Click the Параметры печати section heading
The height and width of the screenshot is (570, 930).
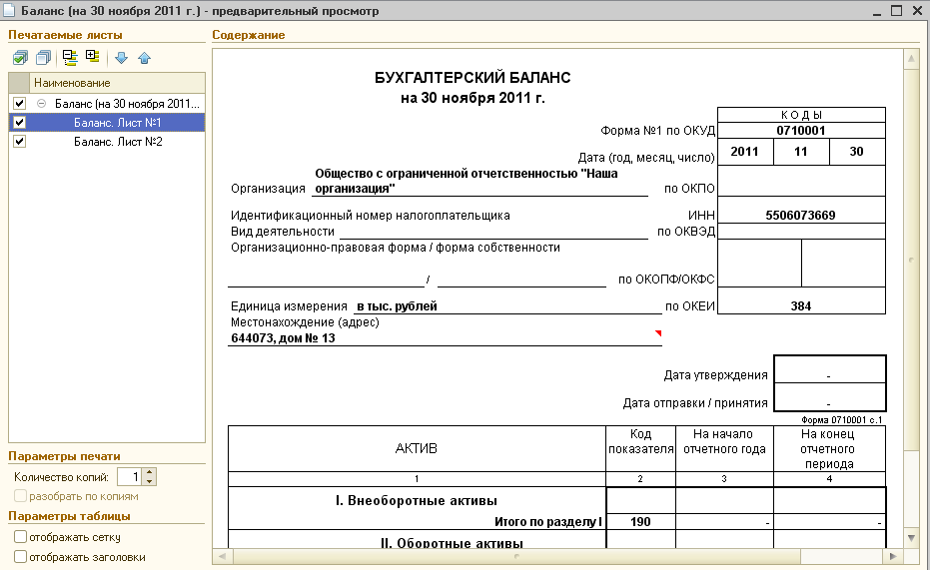(64, 456)
